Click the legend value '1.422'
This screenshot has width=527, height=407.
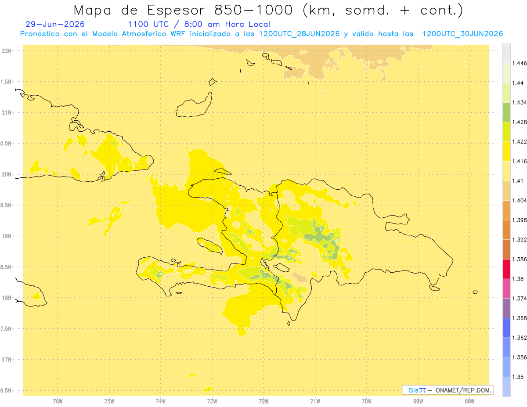point(520,141)
